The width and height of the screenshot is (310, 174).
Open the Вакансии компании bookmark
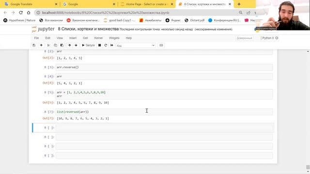[x=83, y=20]
